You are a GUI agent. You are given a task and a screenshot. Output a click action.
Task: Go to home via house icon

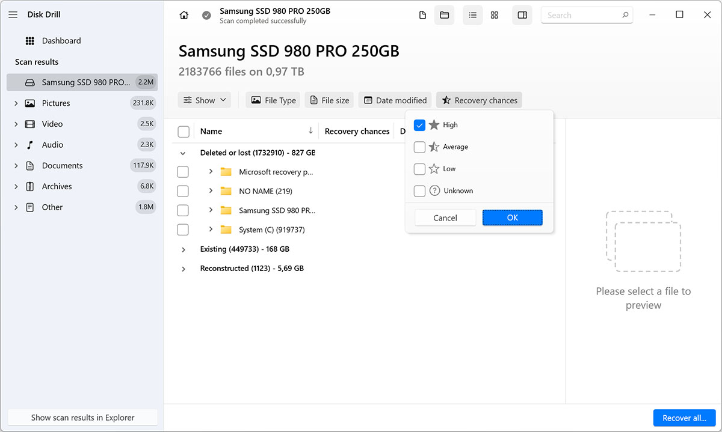(184, 16)
